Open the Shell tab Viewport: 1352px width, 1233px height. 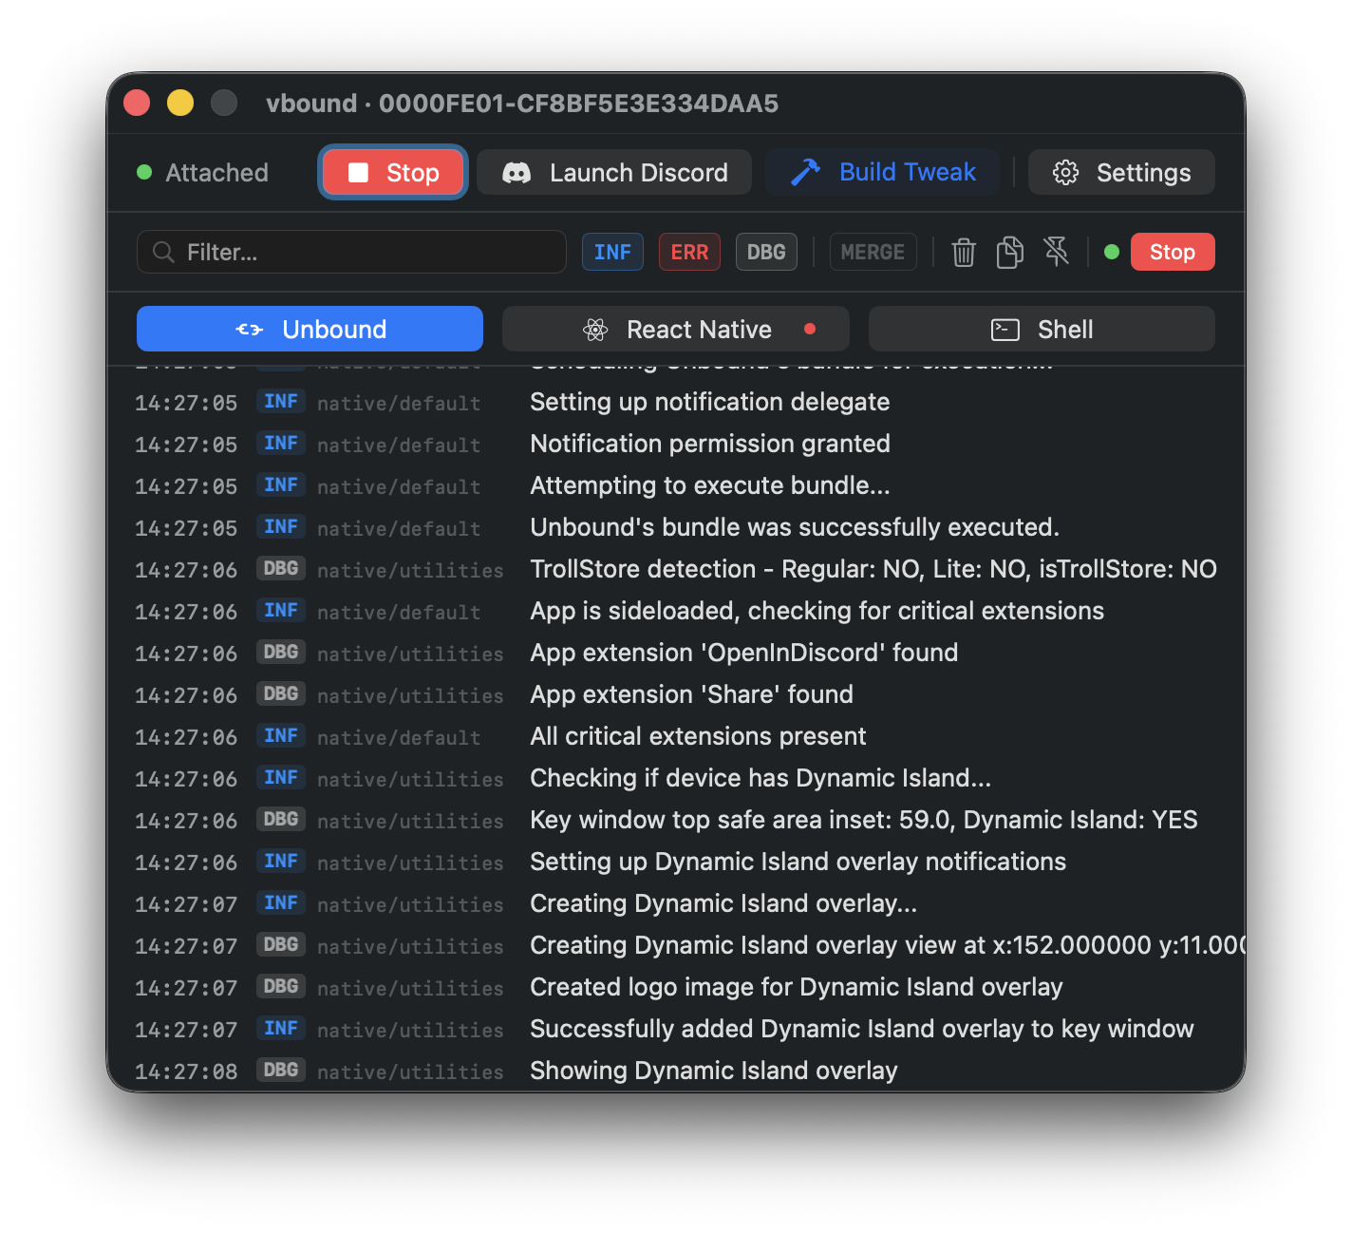pos(1042,329)
